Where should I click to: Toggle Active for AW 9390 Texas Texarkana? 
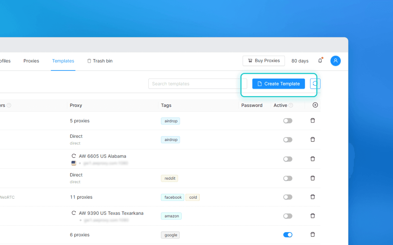[288, 216]
